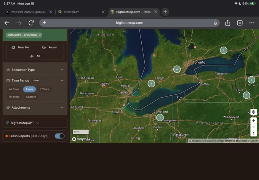The width and height of the screenshot is (259, 180).
Task: Select the 5 Years period chip
Action: pos(45,89)
